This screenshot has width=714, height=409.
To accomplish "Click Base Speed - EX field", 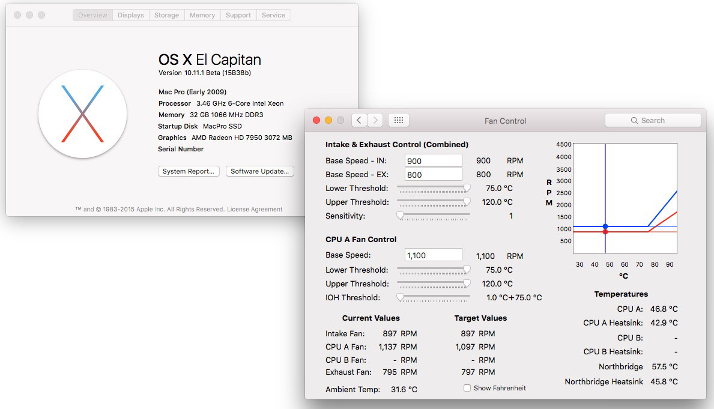I will pyautogui.click(x=433, y=174).
